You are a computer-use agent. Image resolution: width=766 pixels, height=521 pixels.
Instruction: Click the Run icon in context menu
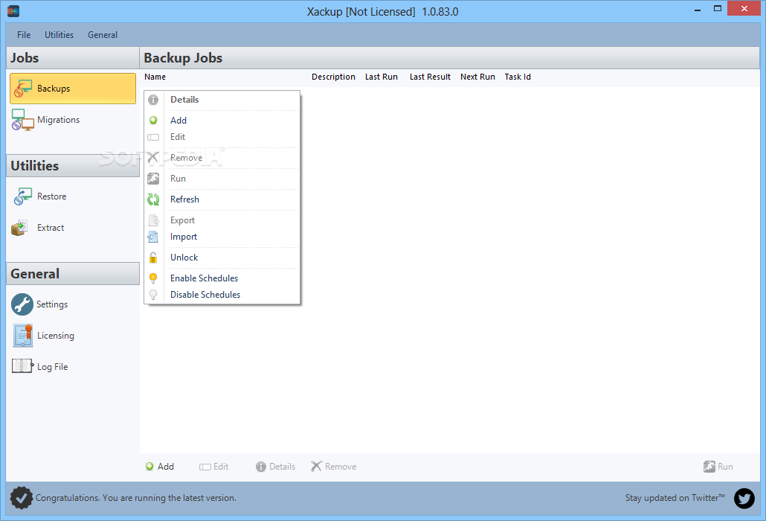(153, 179)
